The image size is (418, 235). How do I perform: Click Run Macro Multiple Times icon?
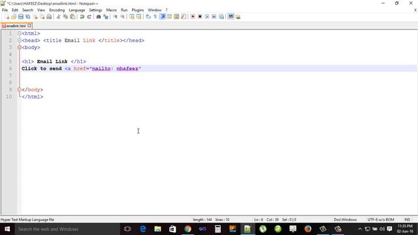(x=214, y=17)
